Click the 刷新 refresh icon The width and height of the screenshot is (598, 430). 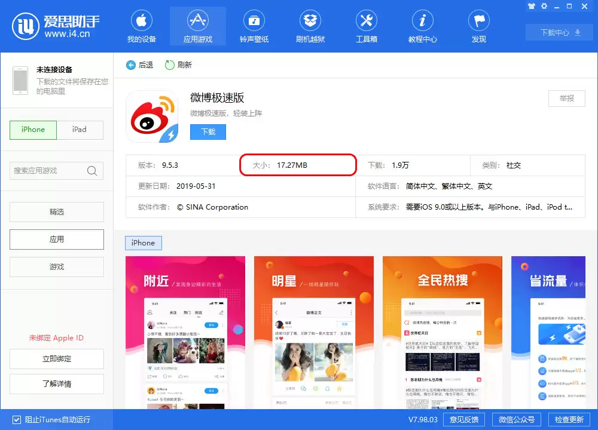pyautogui.click(x=169, y=65)
